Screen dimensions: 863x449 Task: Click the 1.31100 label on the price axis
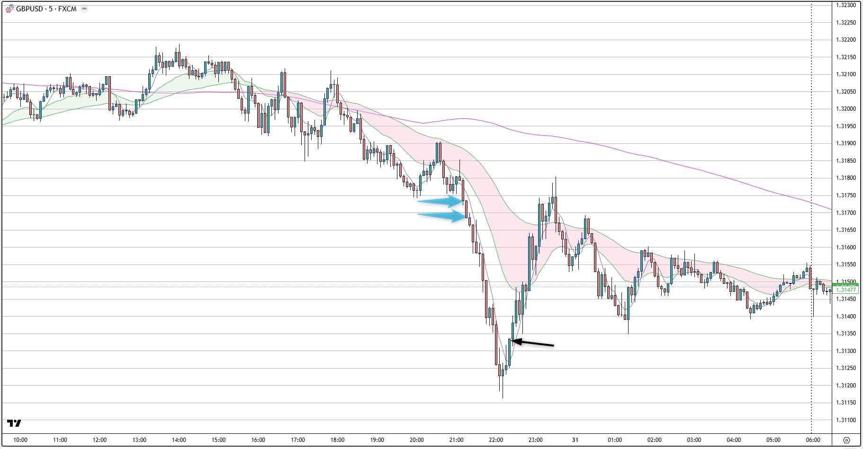(x=846, y=420)
